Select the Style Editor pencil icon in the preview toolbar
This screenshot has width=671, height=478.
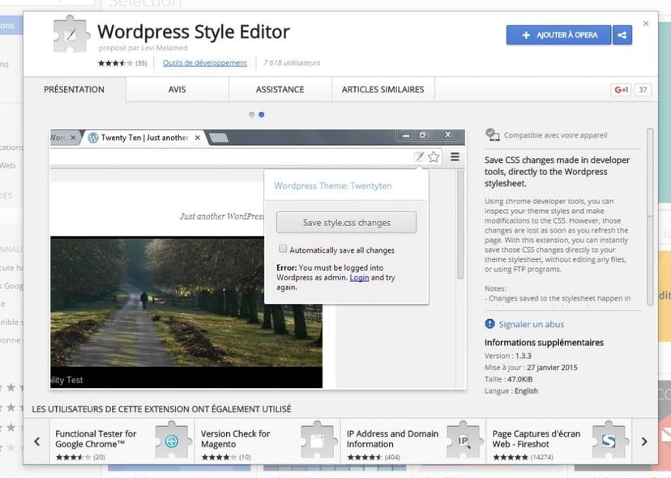[419, 156]
